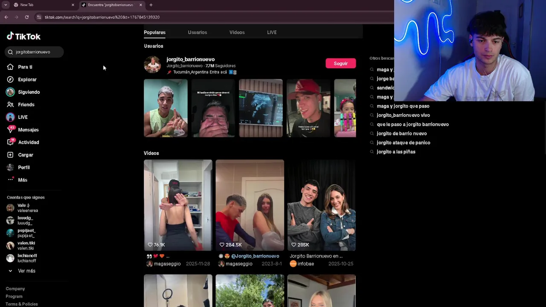The width and height of the screenshot is (546, 307).
Task: Open user video with red cap man
Action: pyautogui.click(x=308, y=108)
